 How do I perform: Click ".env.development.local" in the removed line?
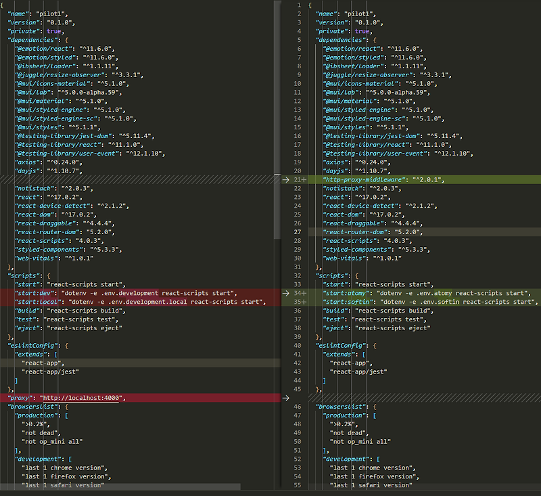pos(144,302)
